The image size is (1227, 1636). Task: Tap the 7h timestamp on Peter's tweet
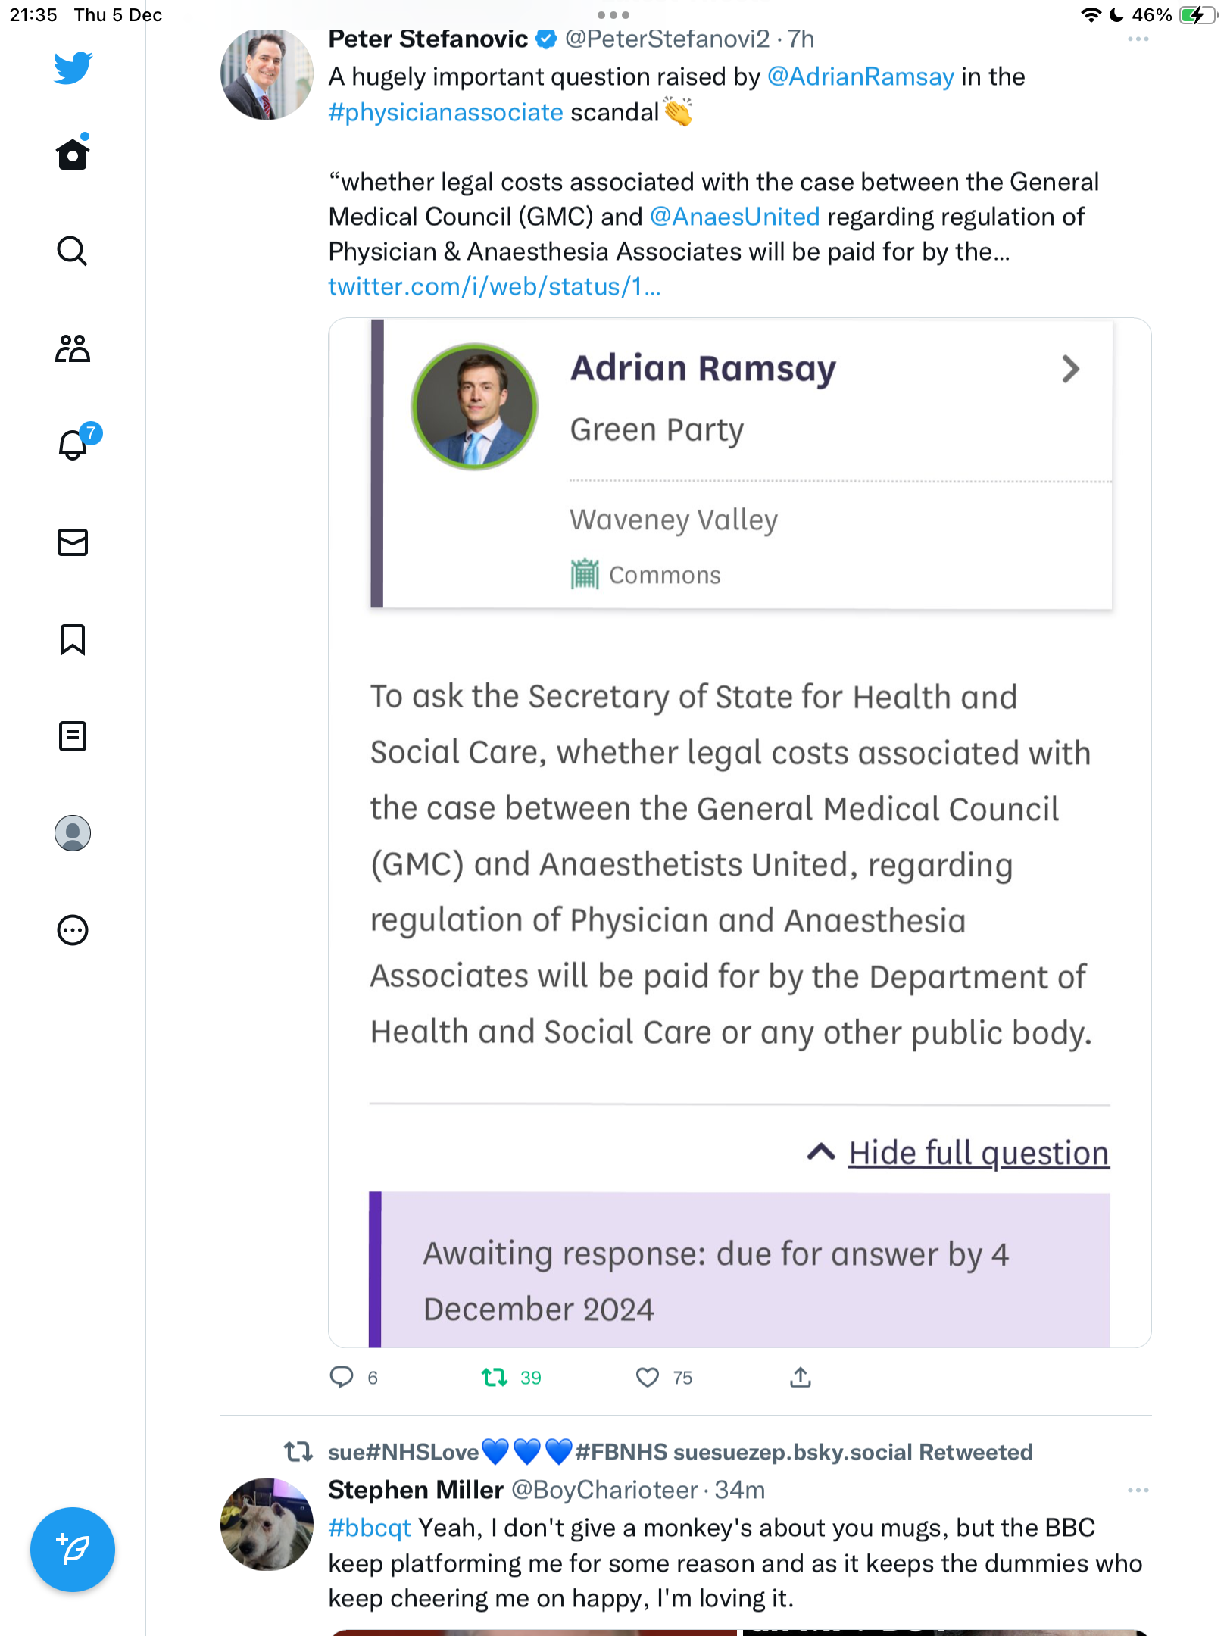pyautogui.click(x=801, y=39)
